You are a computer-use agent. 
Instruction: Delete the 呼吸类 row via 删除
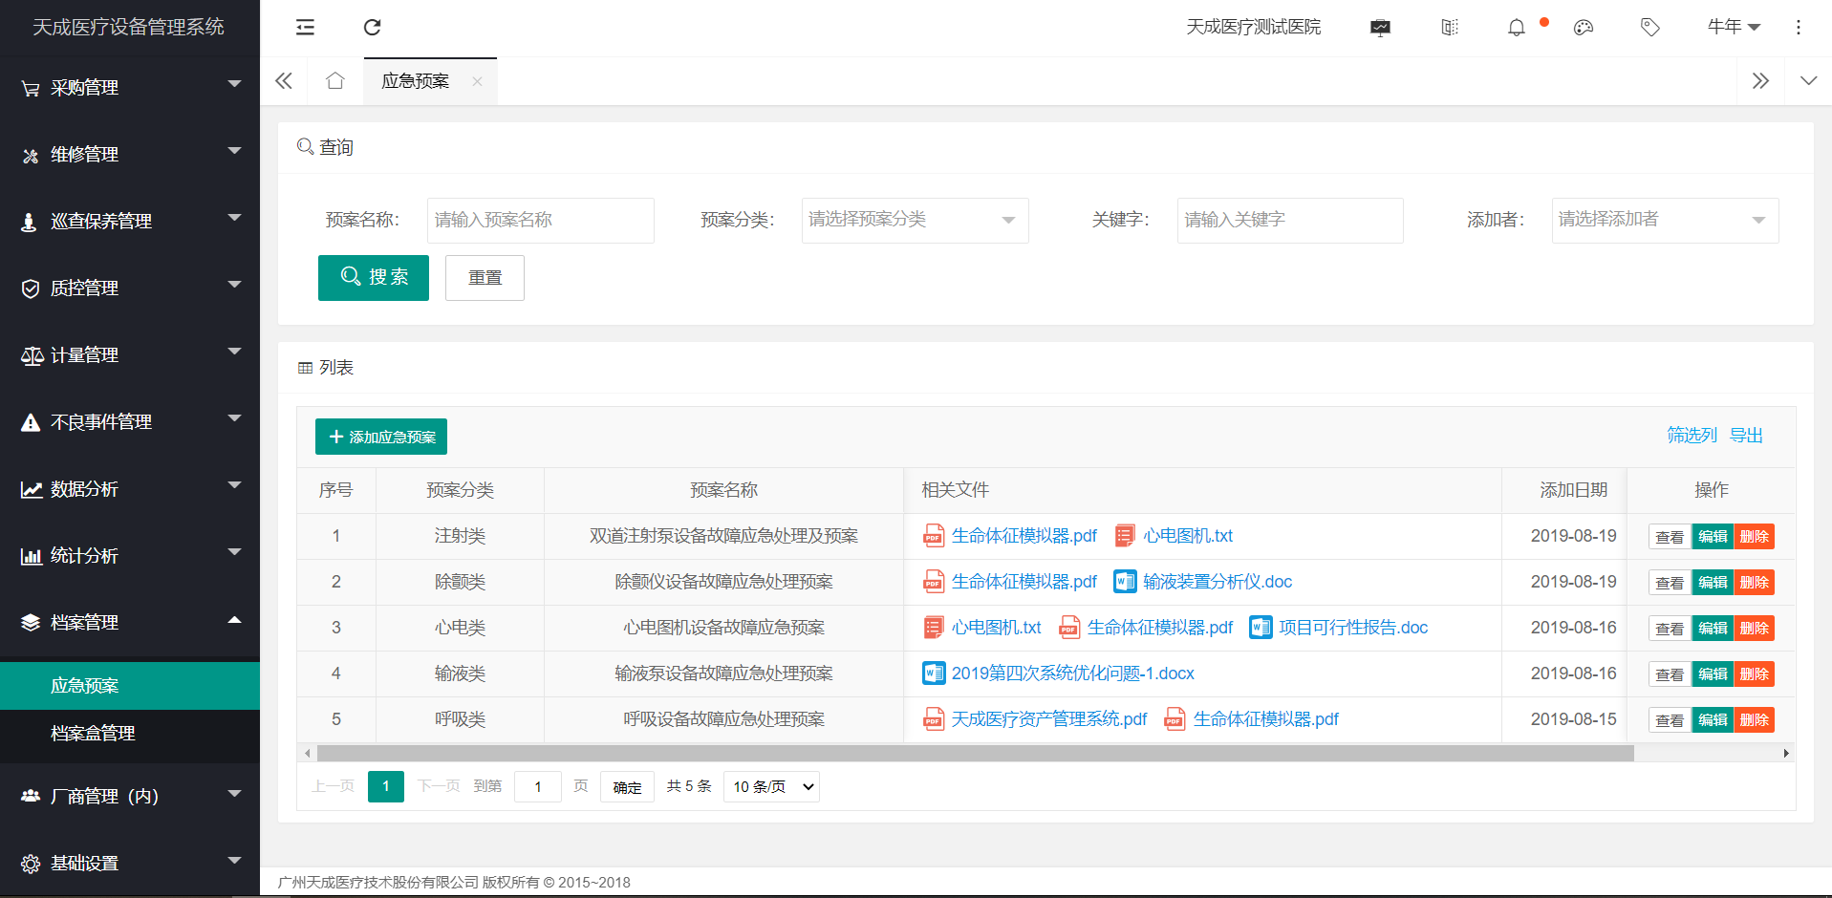[x=1755, y=720]
